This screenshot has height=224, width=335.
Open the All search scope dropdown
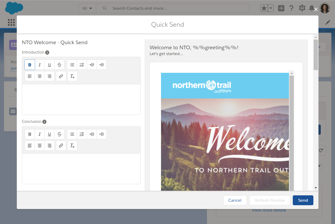(x=87, y=8)
